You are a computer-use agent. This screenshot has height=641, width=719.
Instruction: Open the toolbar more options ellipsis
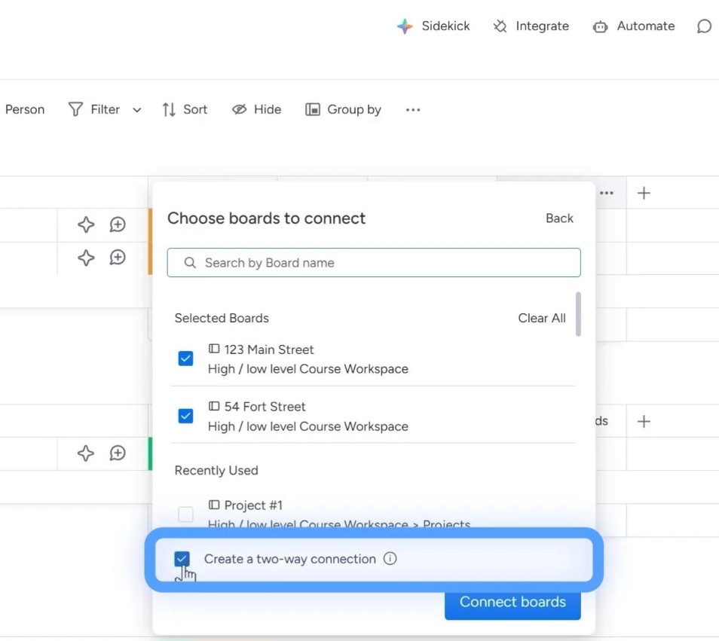tap(413, 110)
